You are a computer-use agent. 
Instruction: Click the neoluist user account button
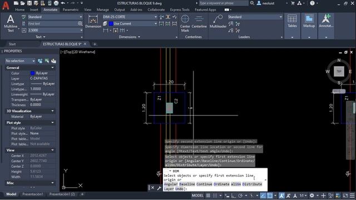(x=266, y=3)
